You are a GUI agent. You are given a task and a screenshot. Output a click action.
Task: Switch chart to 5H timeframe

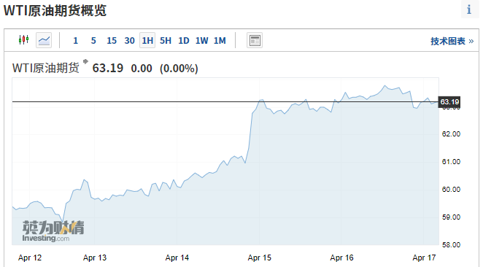point(166,41)
